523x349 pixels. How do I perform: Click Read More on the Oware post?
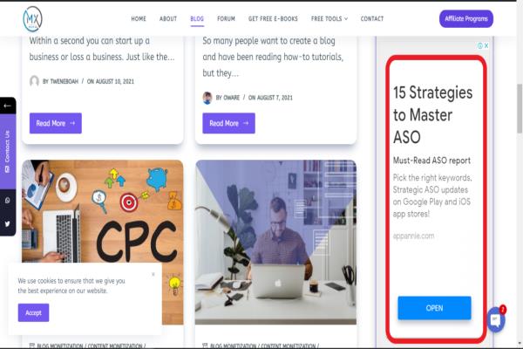(228, 123)
